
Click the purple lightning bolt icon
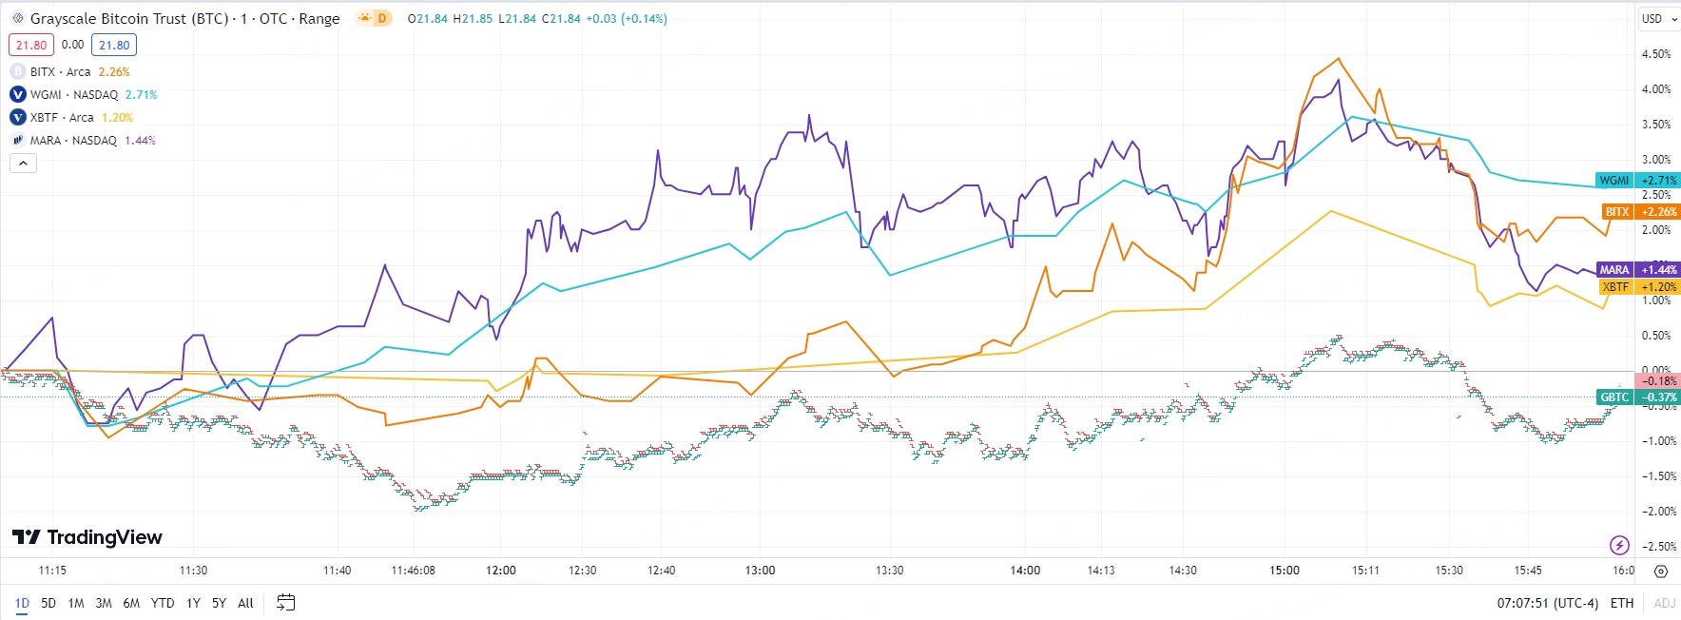coord(1619,545)
